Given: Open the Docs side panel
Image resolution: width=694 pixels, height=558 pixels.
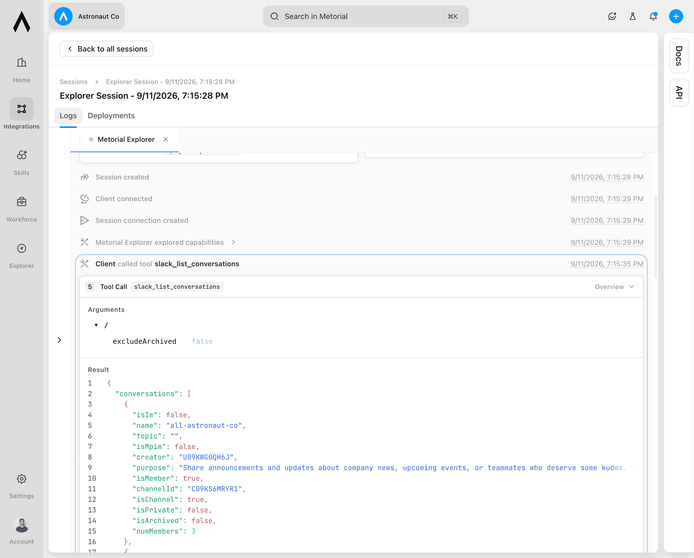Looking at the screenshot, I should click(x=679, y=56).
